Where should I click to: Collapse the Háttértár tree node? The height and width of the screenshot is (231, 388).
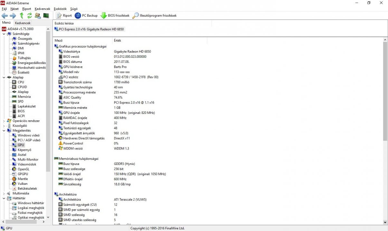pos(4,198)
